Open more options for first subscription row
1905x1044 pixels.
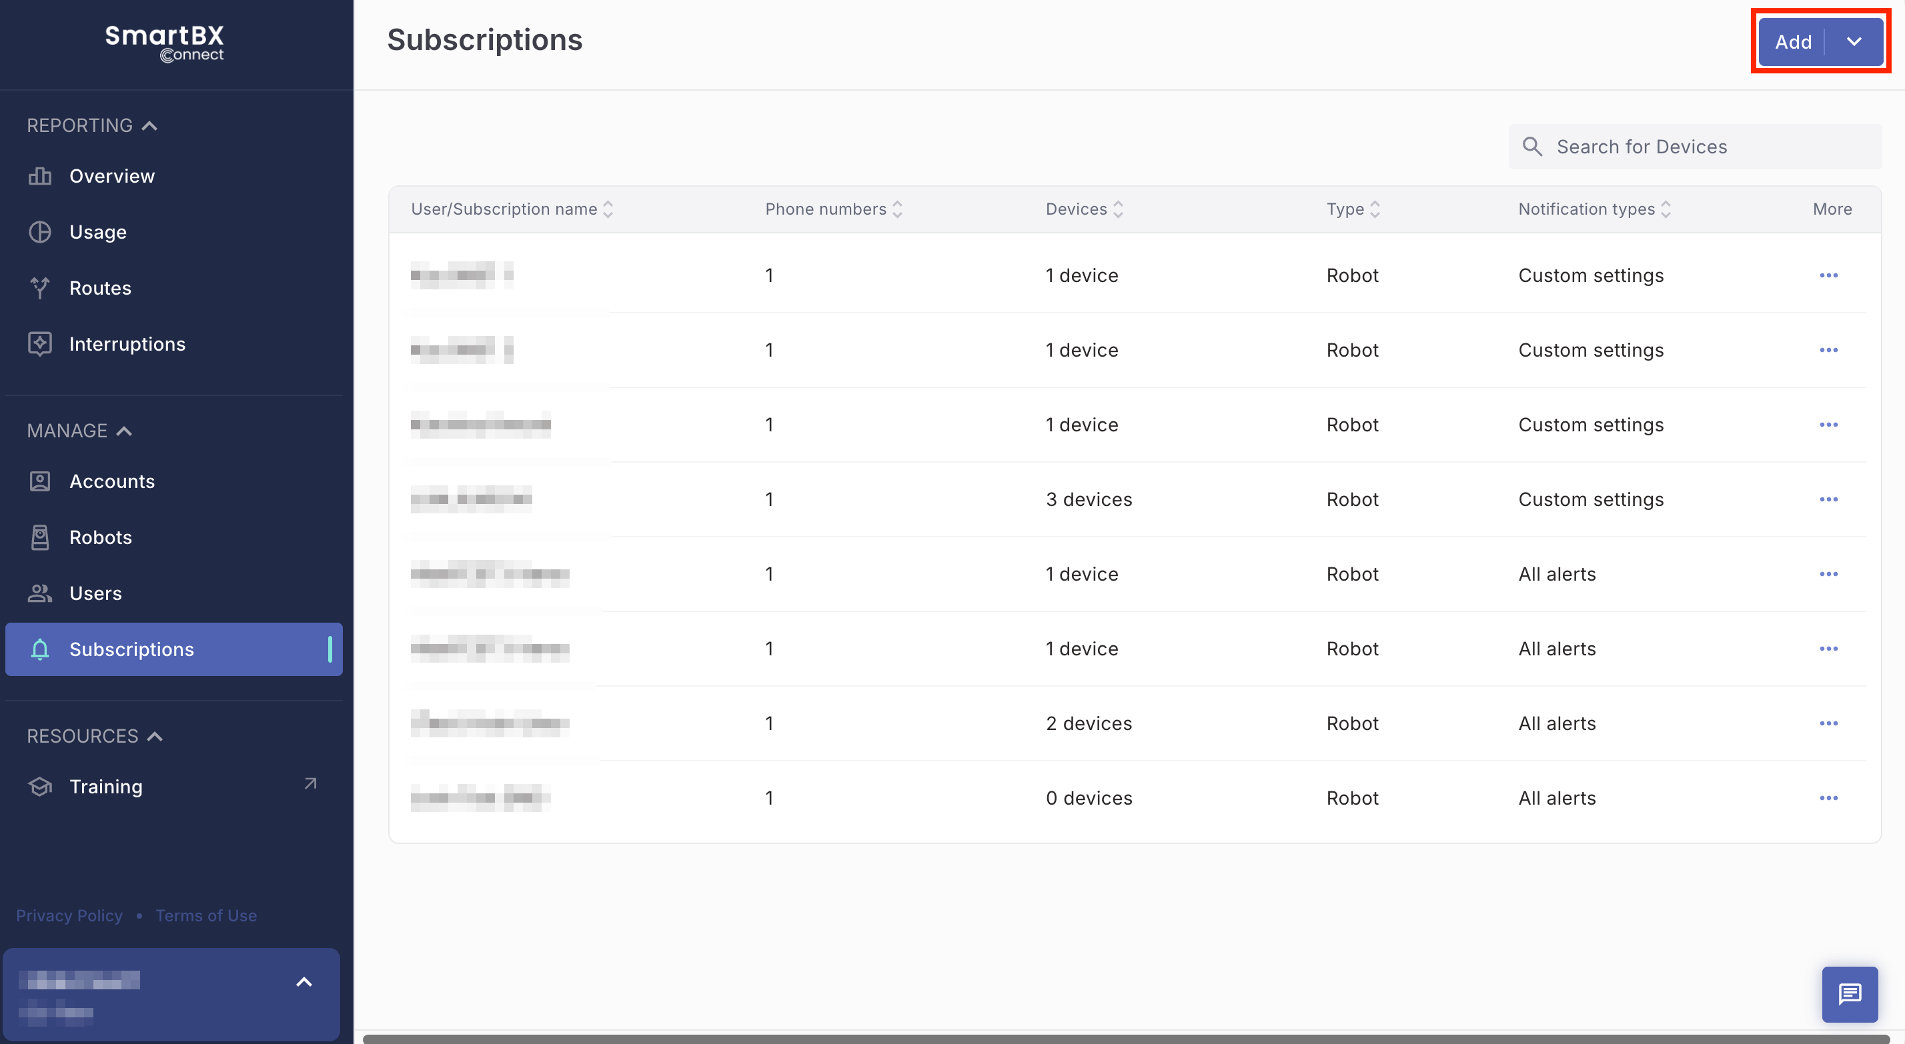click(x=1828, y=275)
